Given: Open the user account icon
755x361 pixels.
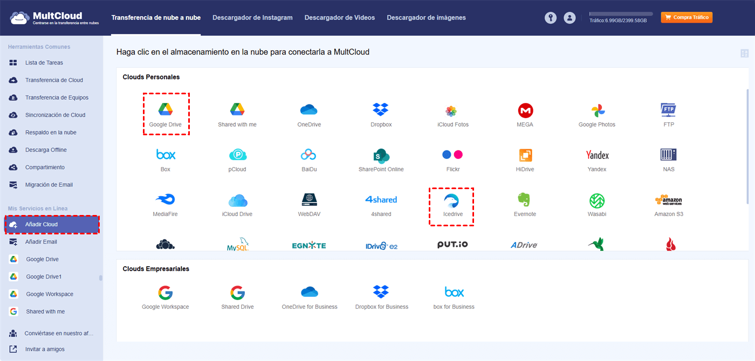Looking at the screenshot, I should tap(569, 18).
